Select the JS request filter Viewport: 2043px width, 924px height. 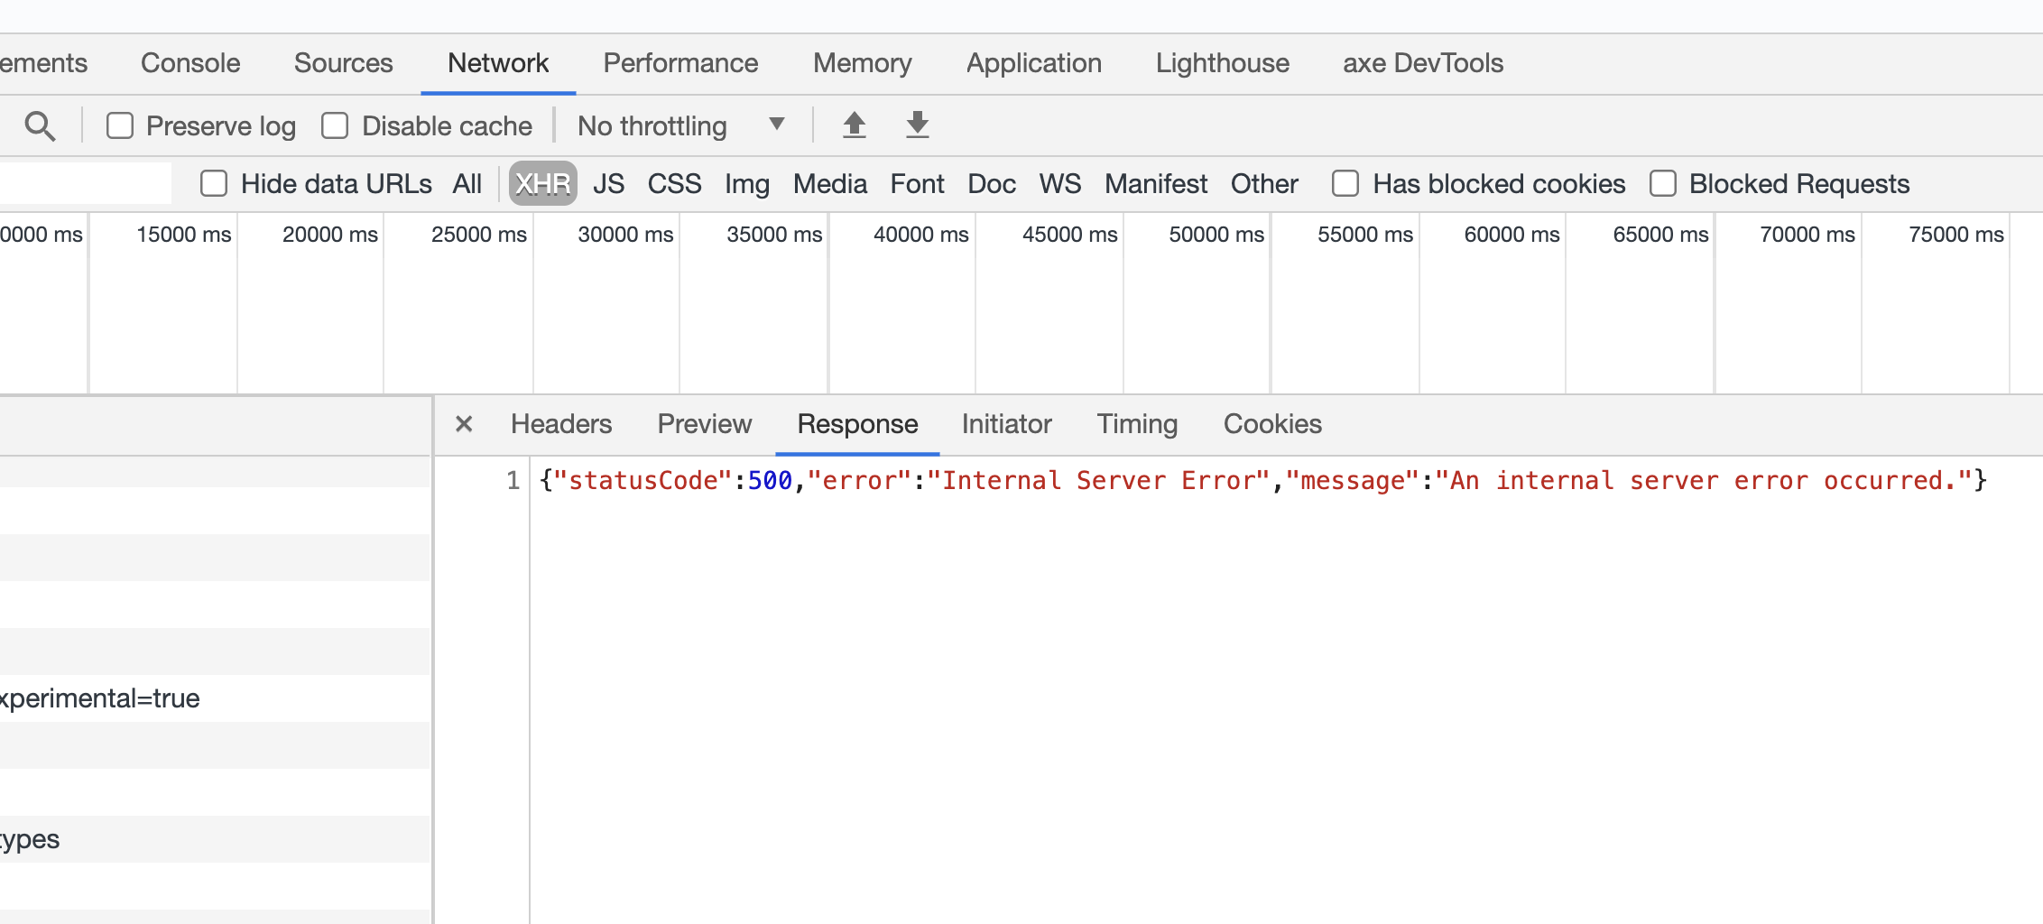point(609,183)
